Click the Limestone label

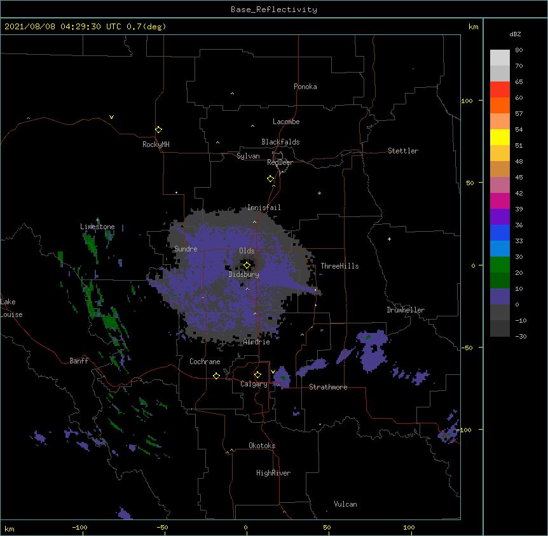(x=97, y=227)
